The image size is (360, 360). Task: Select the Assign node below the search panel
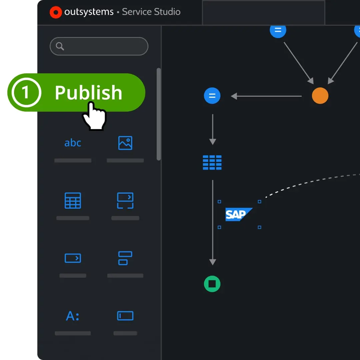tap(212, 96)
